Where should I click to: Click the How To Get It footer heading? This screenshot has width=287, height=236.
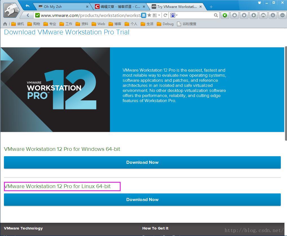coord(155,228)
